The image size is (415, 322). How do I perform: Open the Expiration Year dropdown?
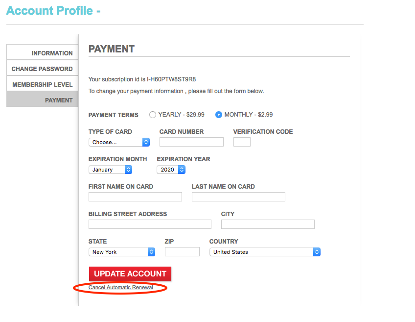[171, 170]
